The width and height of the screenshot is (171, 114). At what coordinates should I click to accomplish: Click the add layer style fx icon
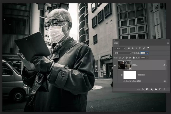(x=143, y=89)
